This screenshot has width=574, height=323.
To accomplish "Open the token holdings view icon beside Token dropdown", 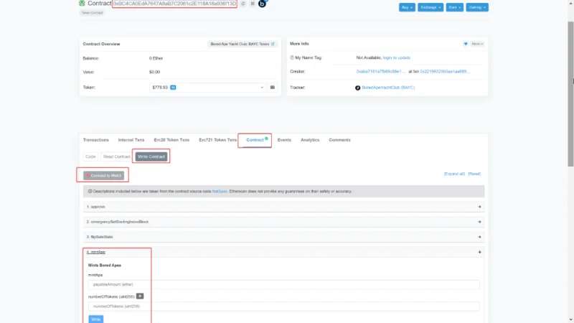I will tap(273, 88).
